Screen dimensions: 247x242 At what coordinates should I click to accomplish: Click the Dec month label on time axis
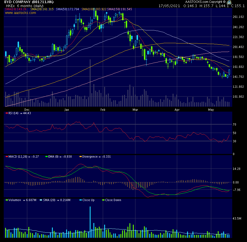click(x=27, y=110)
